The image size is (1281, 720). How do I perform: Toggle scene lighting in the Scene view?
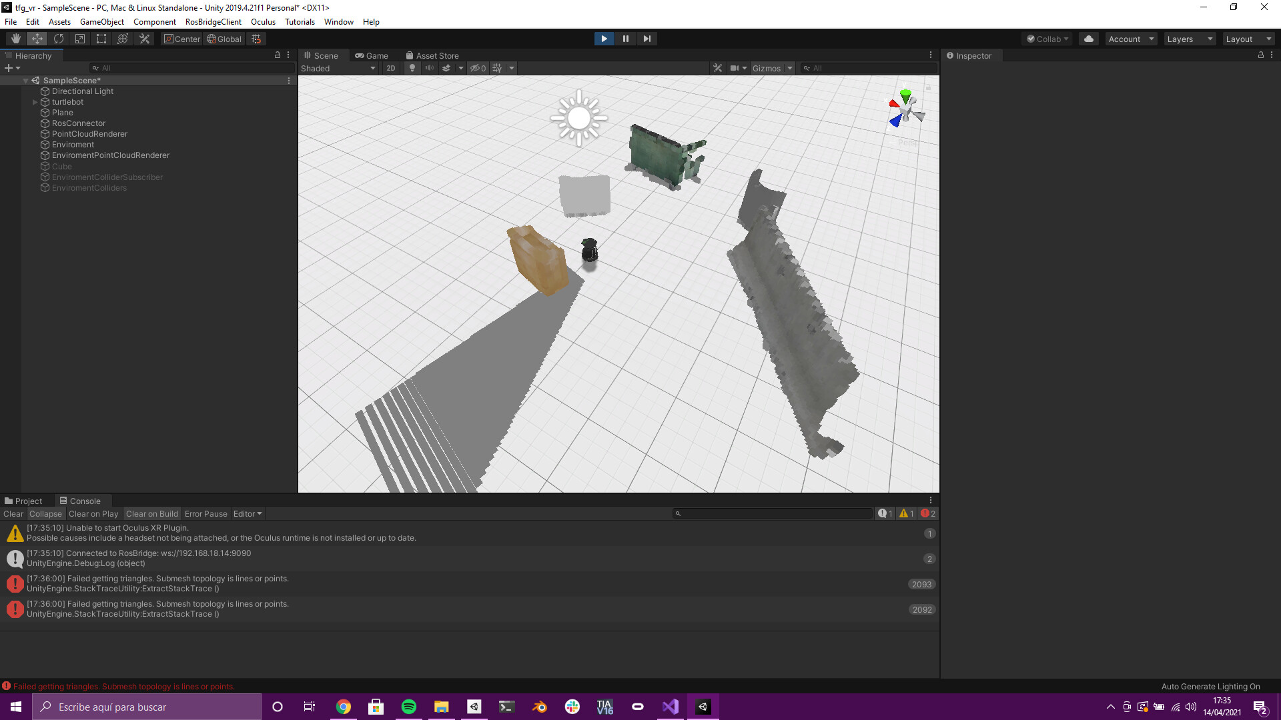[412, 68]
